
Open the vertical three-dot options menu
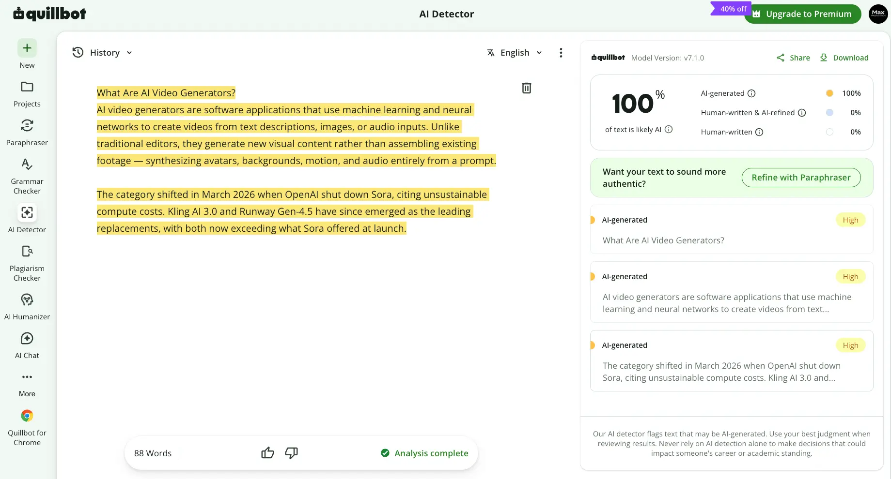click(x=561, y=53)
